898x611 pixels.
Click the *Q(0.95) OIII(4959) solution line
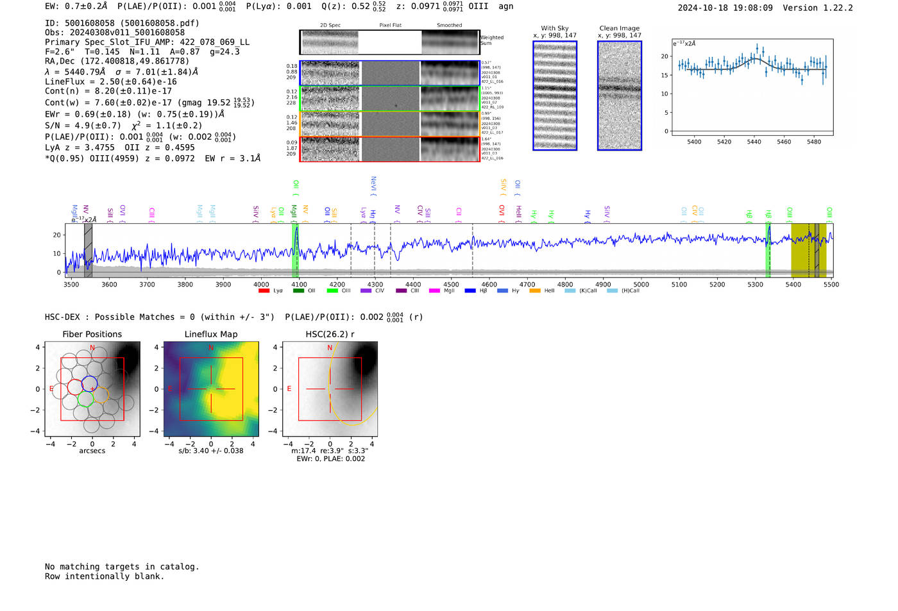[153, 158]
